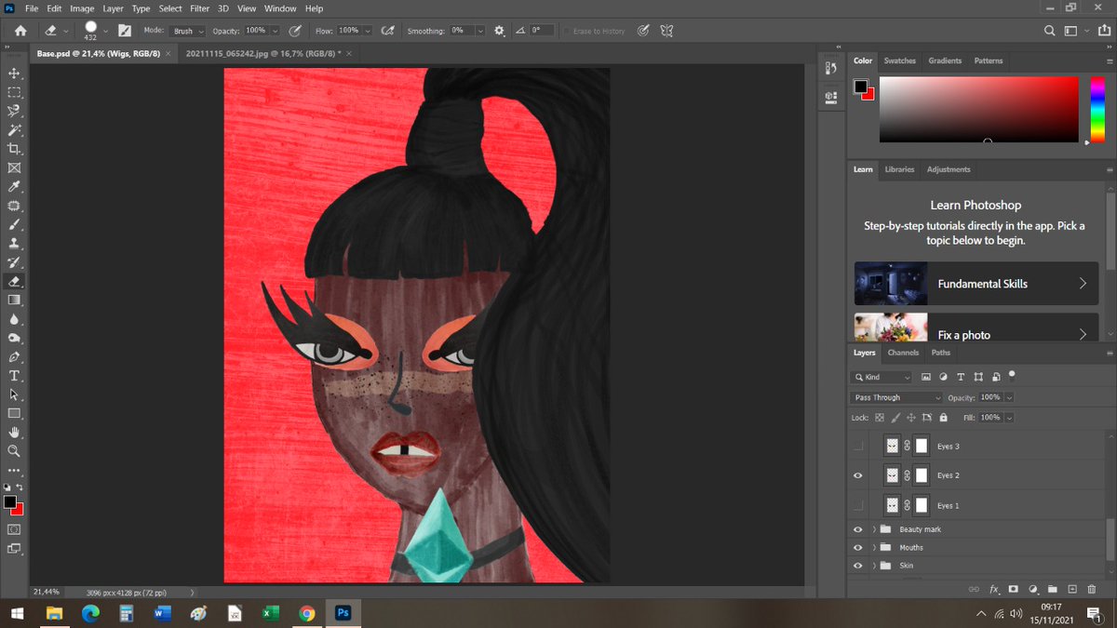Switch to the Channels tab
This screenshot has width=1117, height=628.
point(903,353)
